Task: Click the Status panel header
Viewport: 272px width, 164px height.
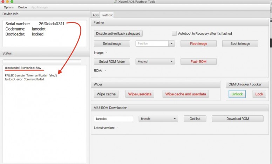Action: 45,53
